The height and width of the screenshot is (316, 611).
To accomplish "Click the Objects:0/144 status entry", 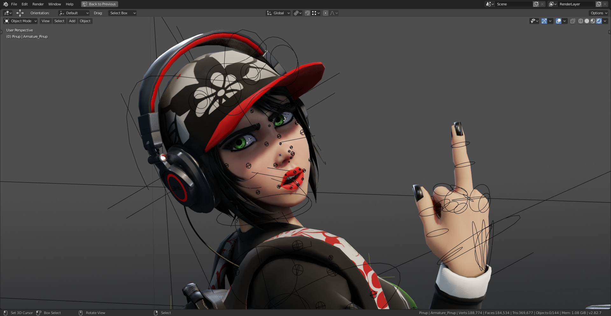I will (547, 313).
